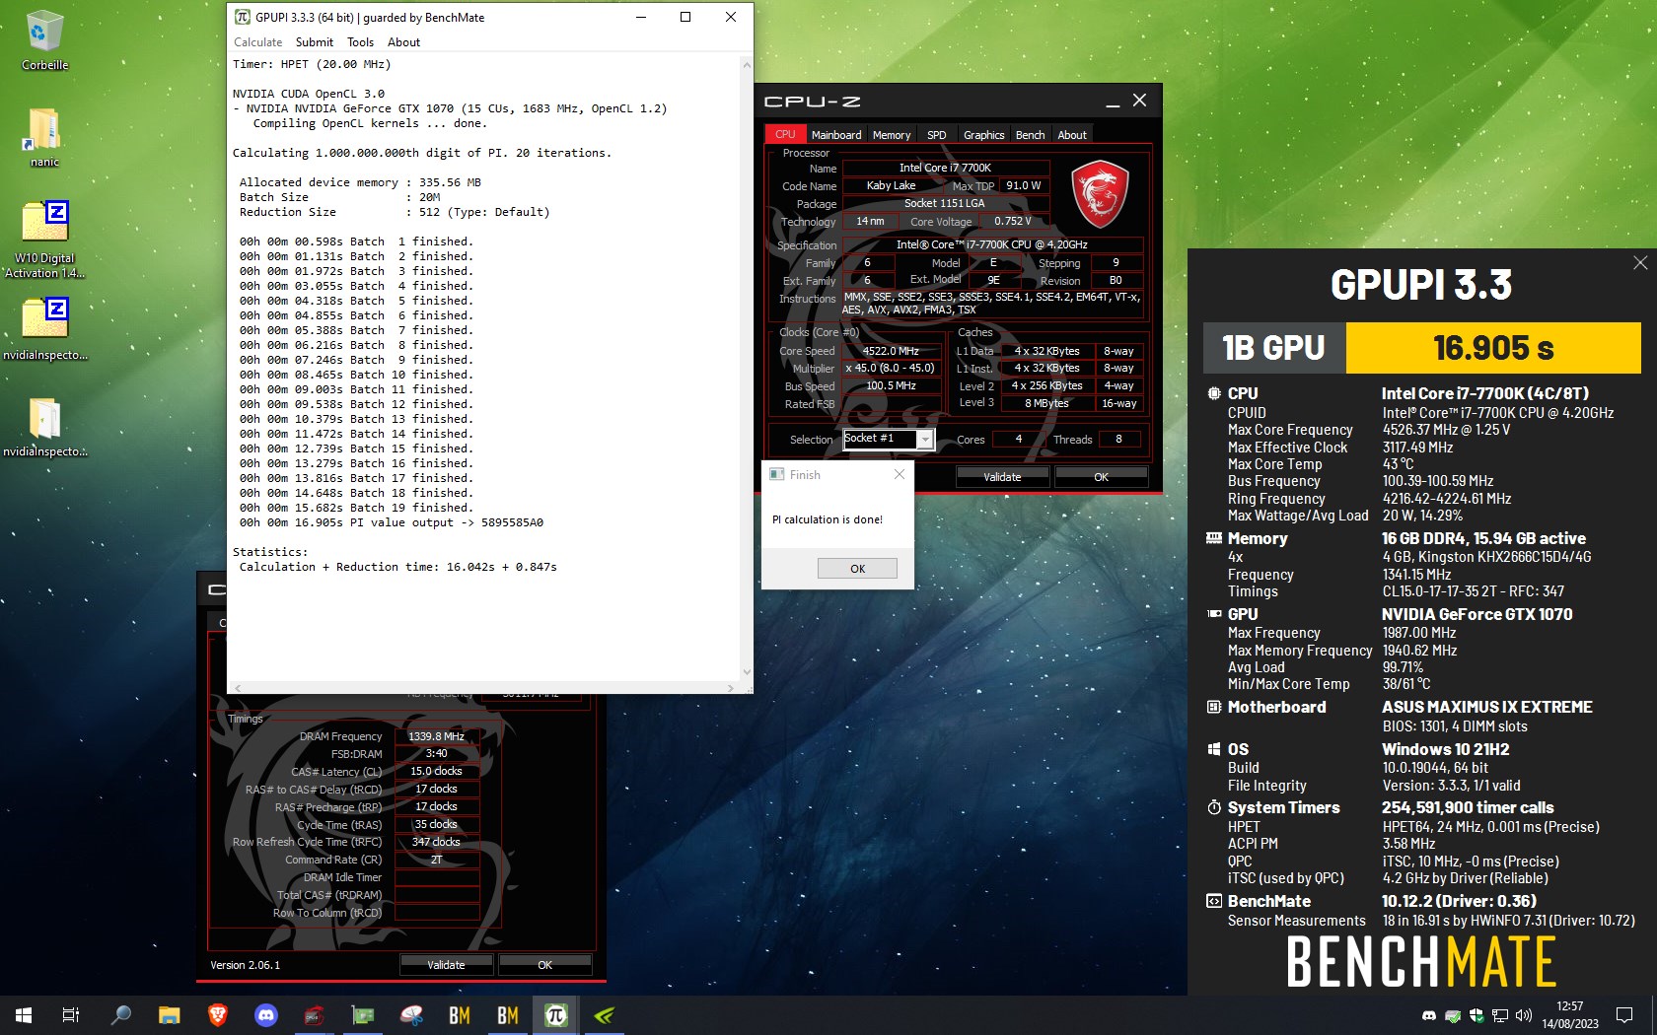Screen dimensions: 1657x1035
Task: Open the first BM BenchMate taskbar icon
Action: 460,1014
